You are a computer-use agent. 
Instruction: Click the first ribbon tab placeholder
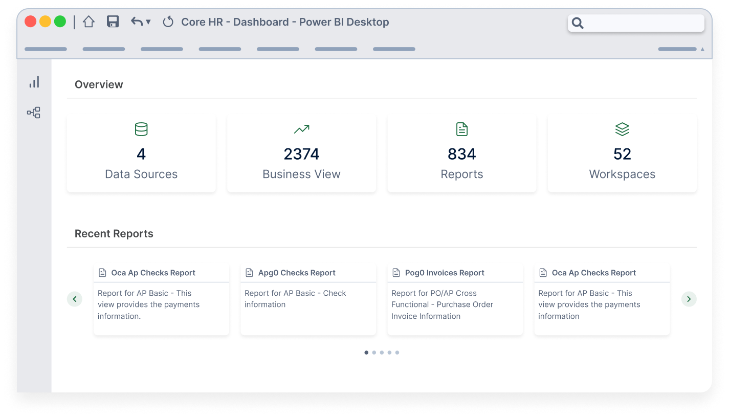(x=46, y=49)
